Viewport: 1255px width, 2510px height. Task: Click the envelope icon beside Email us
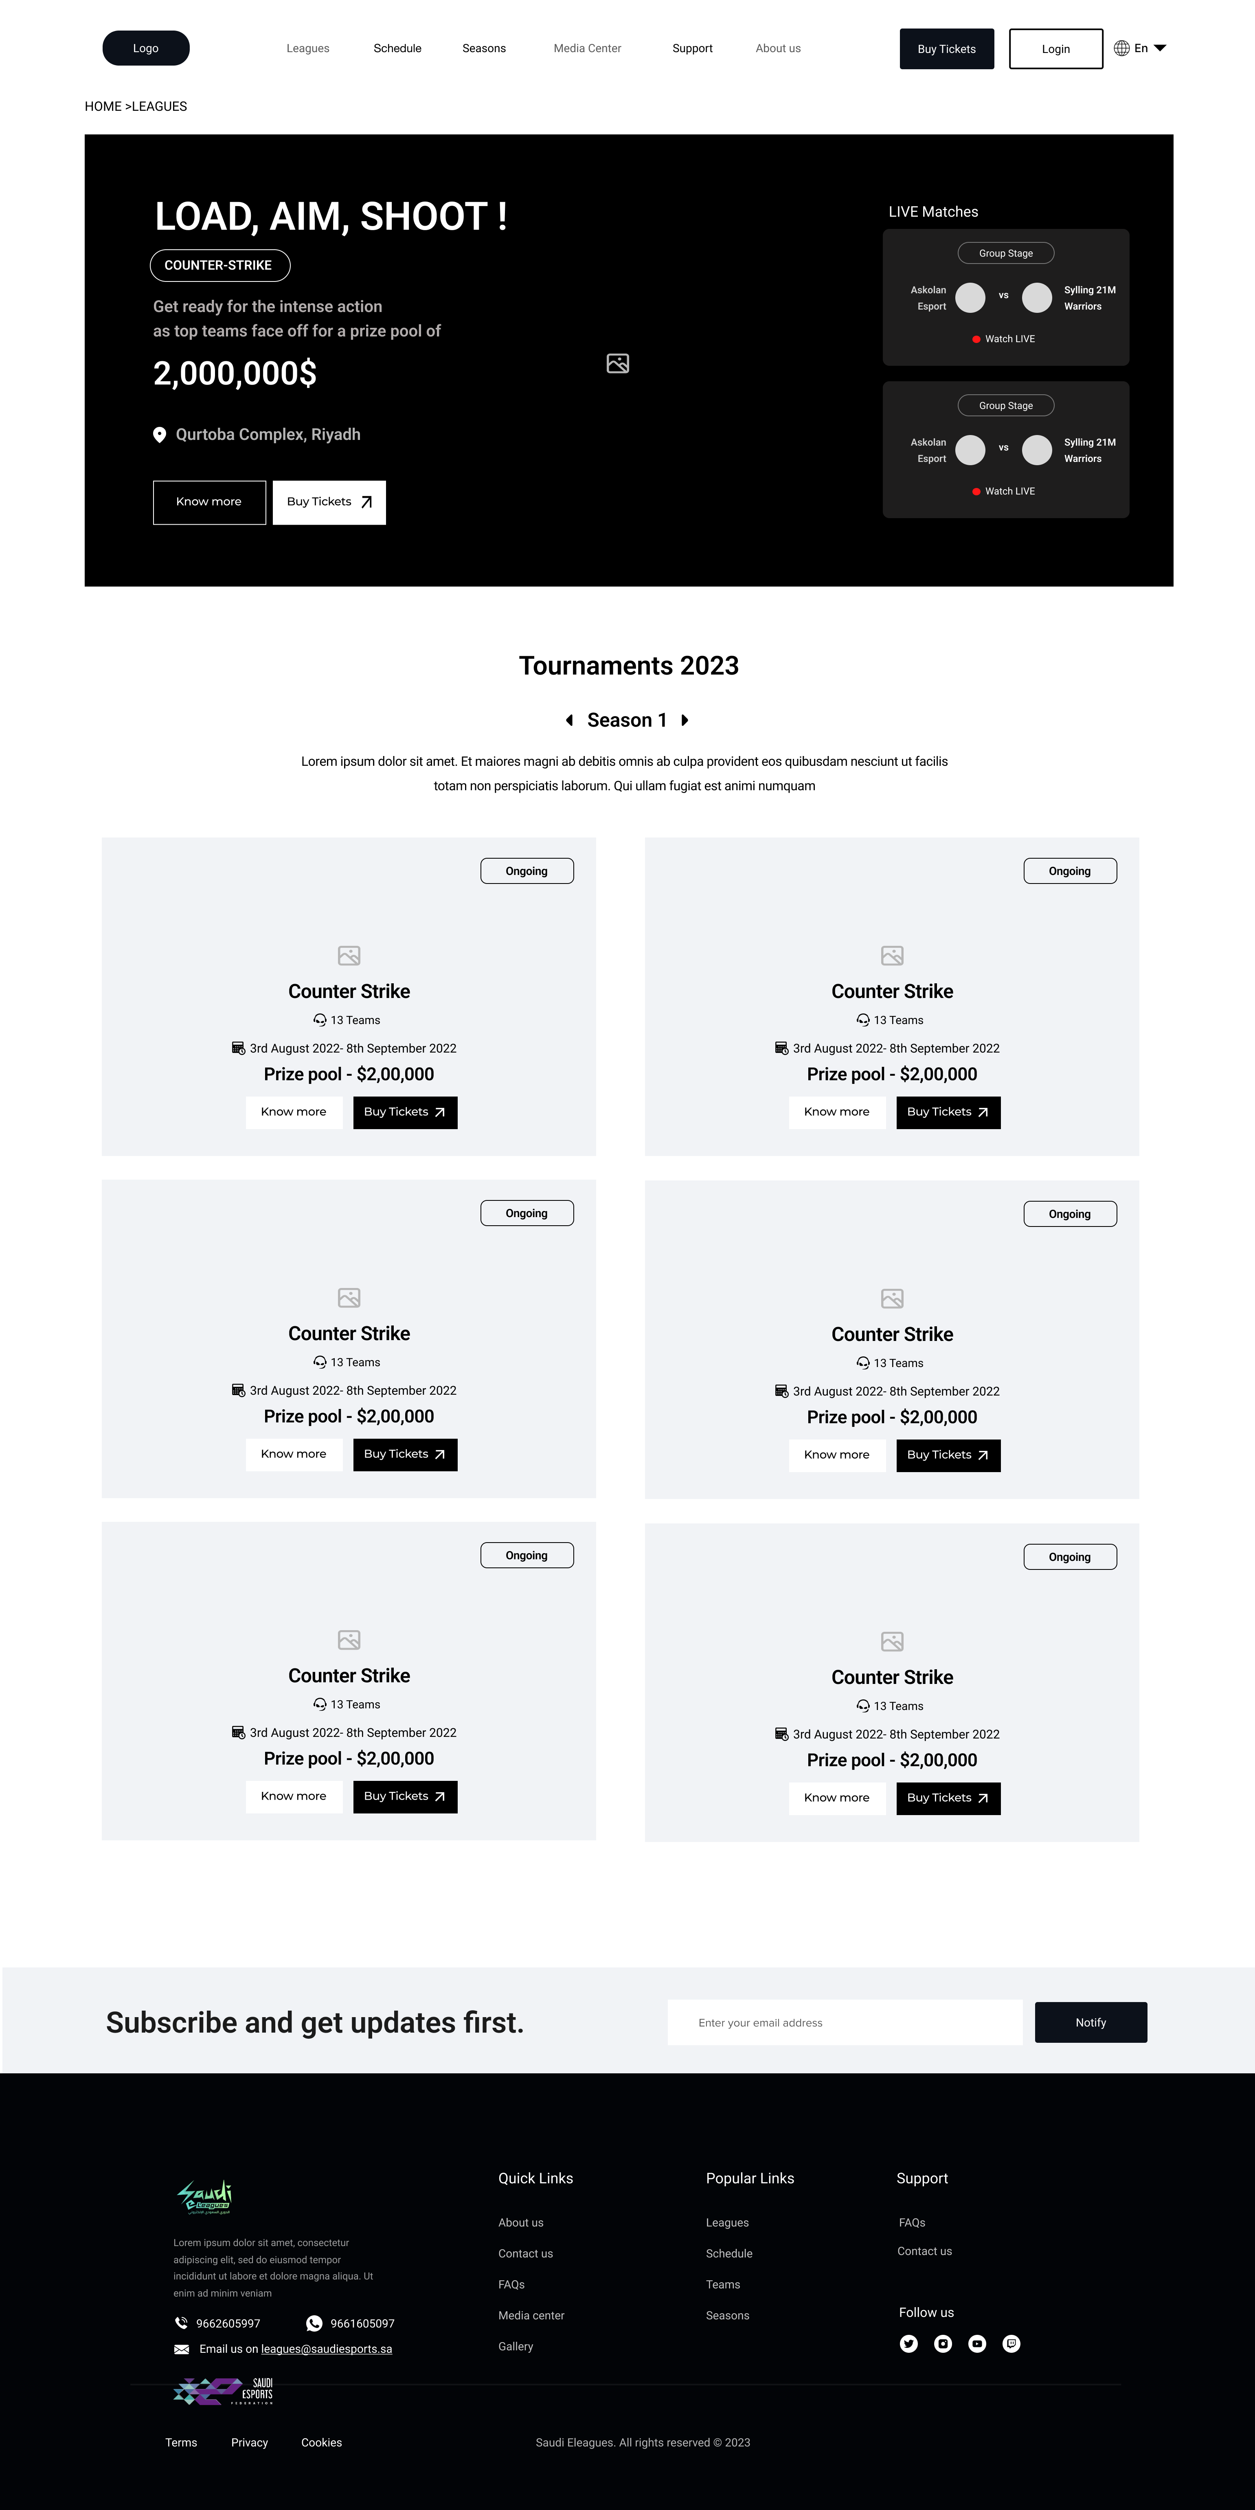point(181,2349)
